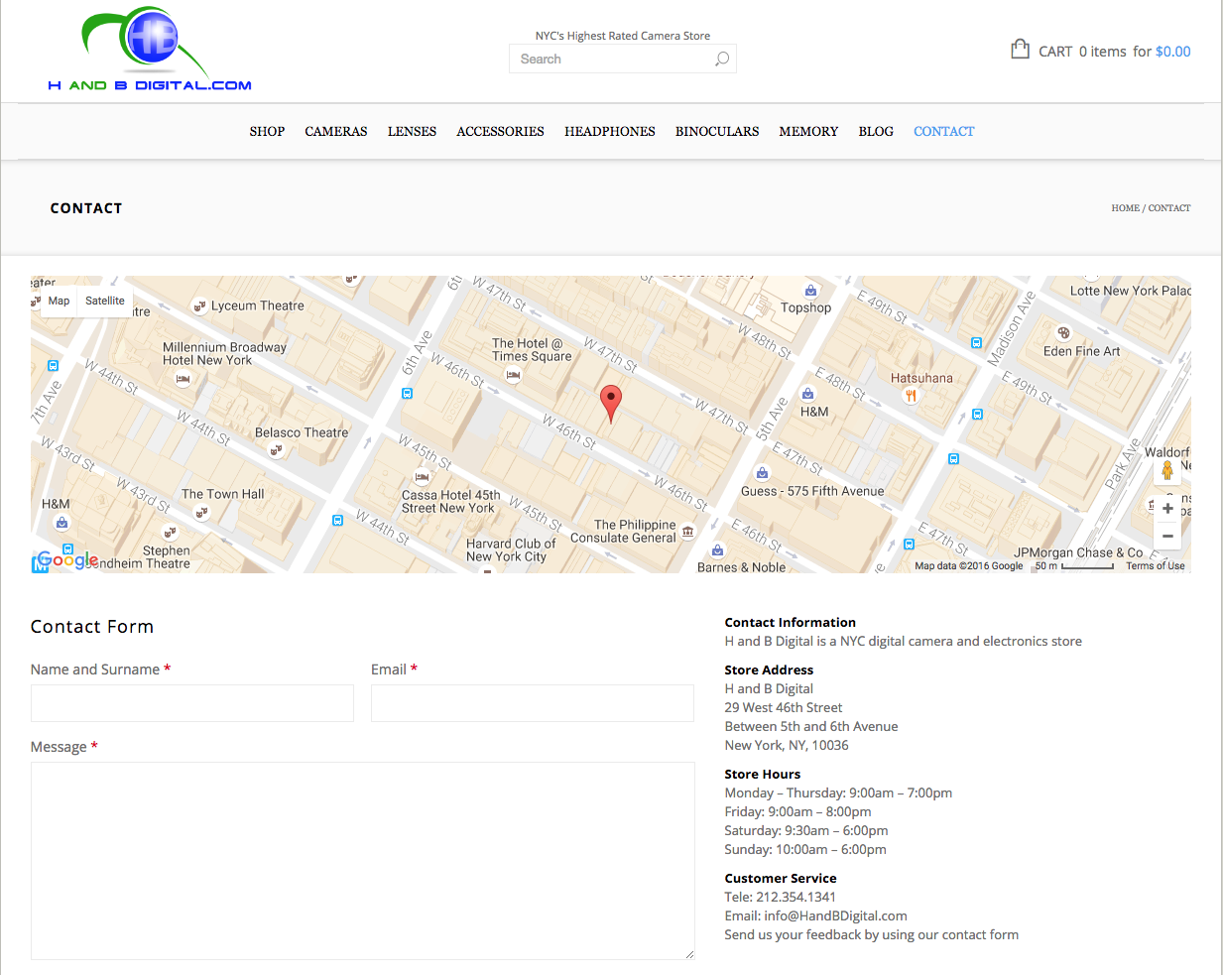Open the ACCESSORIES menu

[500, 131]
